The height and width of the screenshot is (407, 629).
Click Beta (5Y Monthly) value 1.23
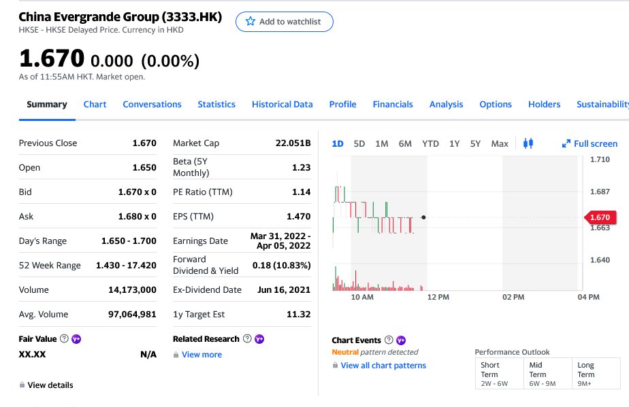(302, 167)
